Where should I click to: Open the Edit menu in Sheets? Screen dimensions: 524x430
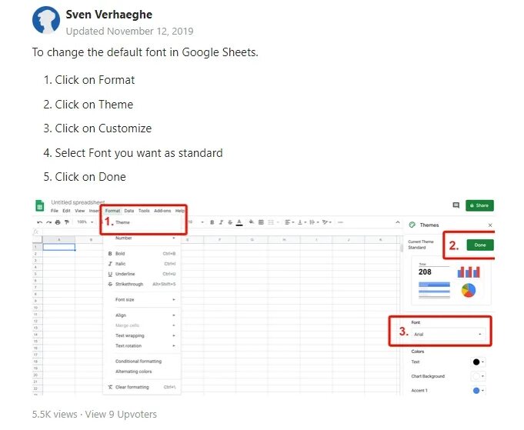click(x=66, y=211)
